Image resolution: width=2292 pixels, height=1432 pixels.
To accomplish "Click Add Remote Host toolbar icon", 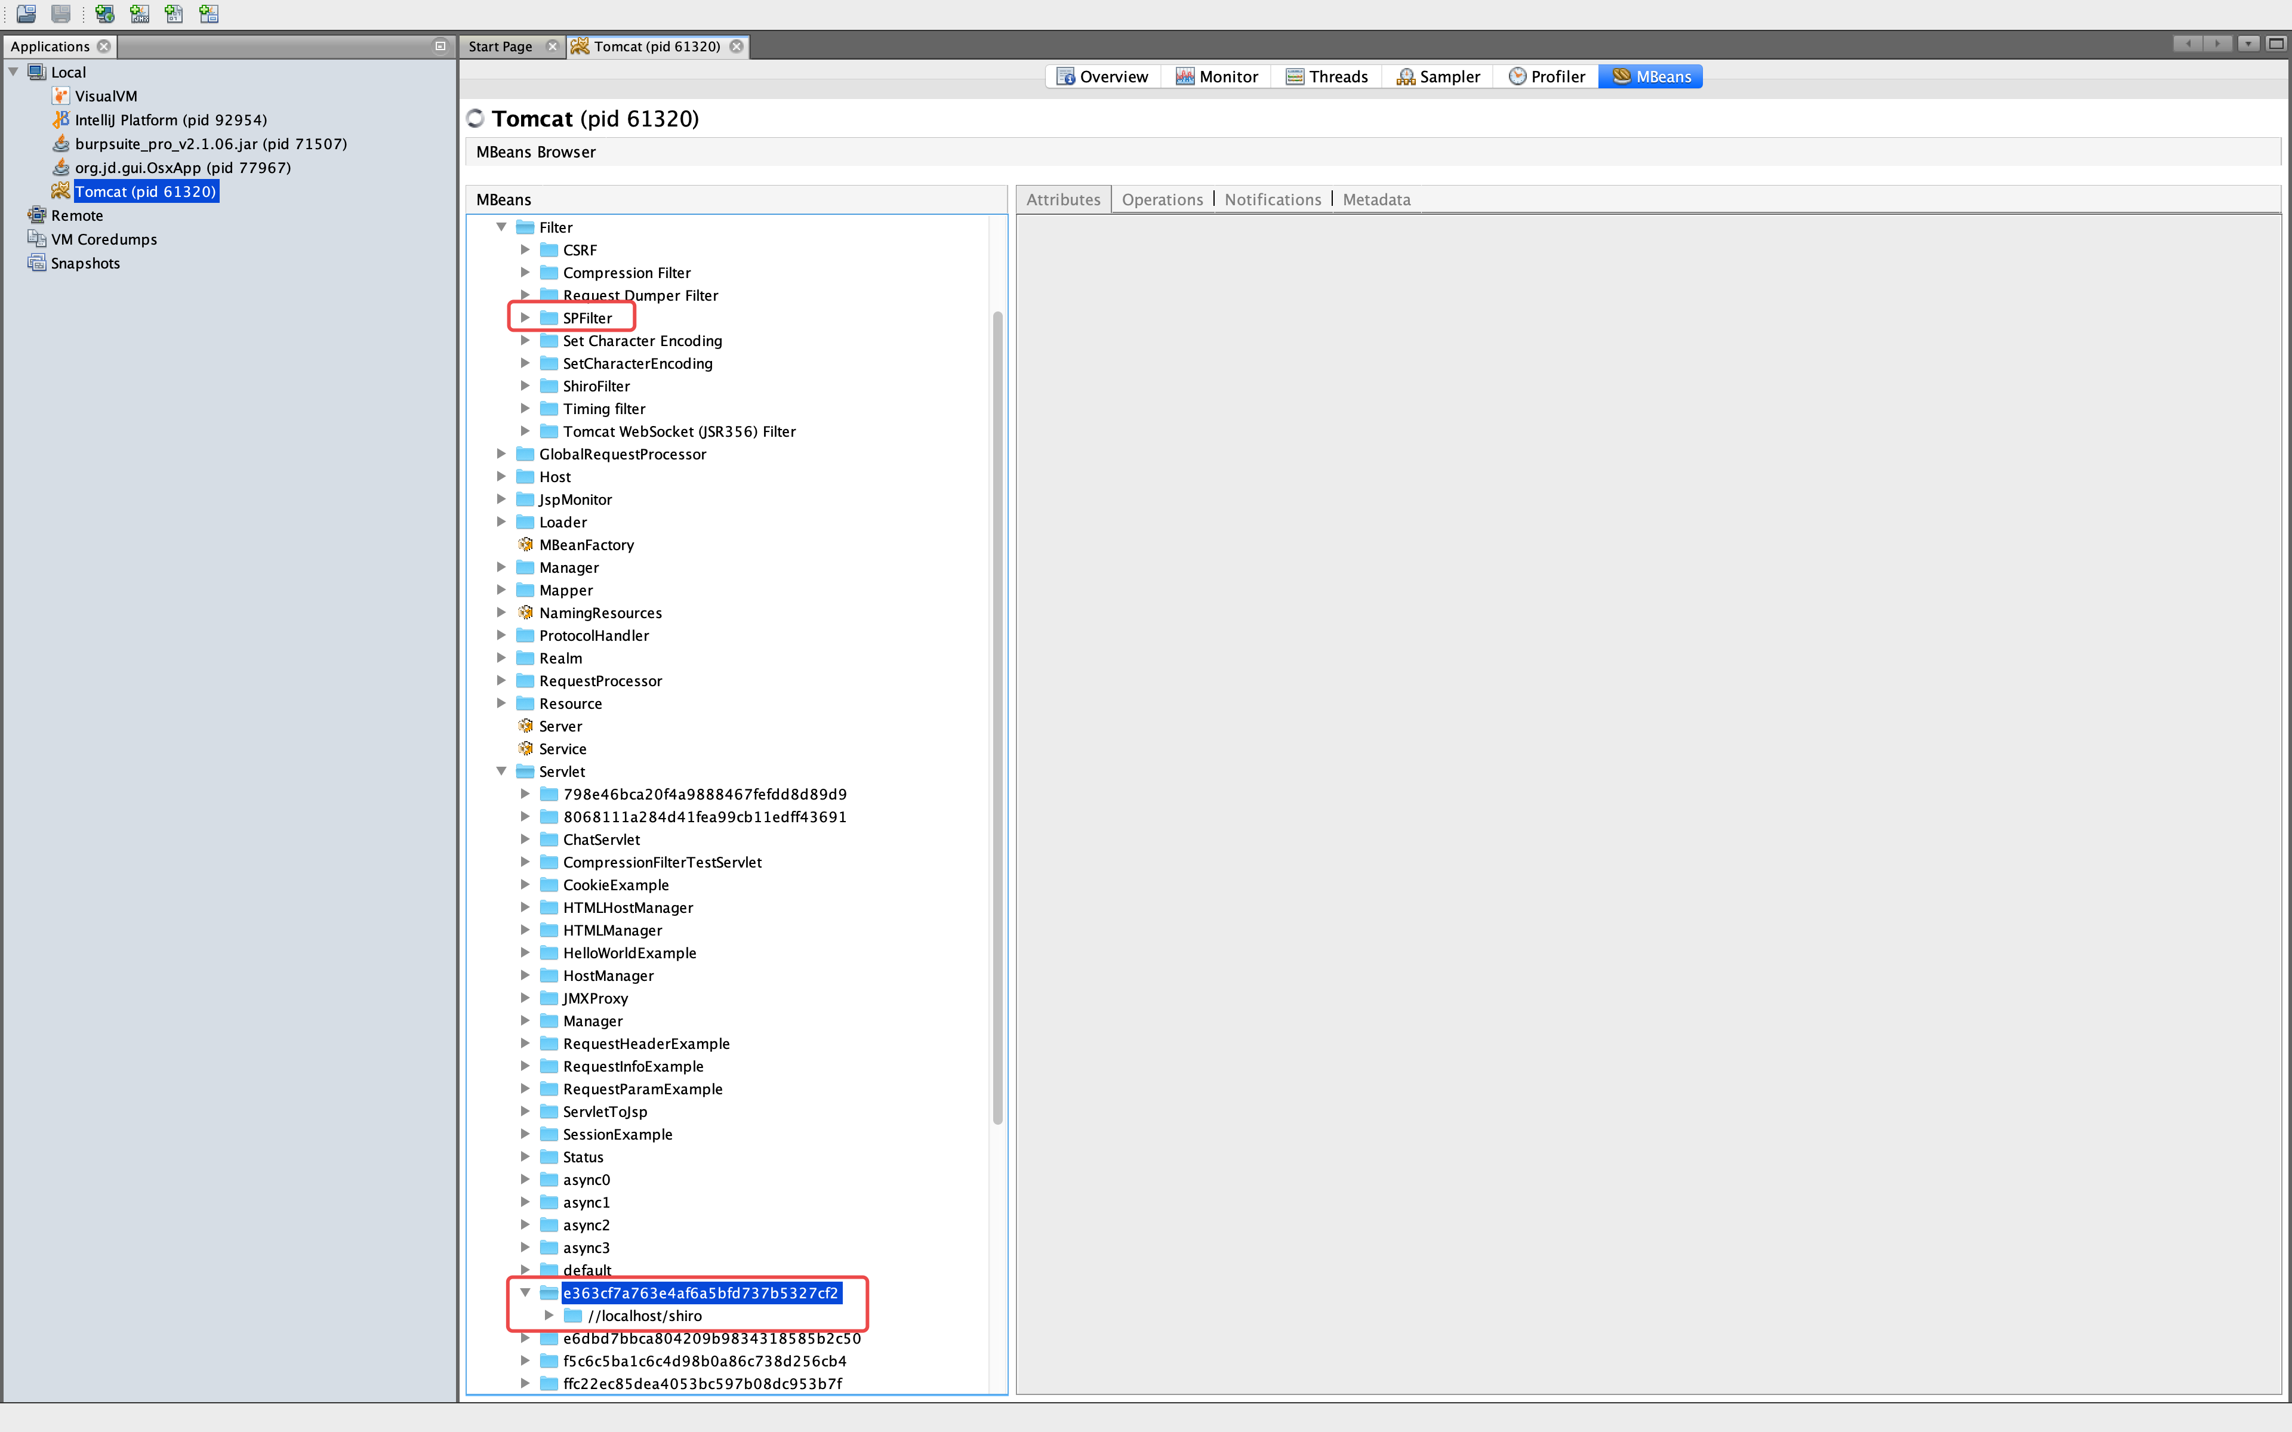I will pos(104,13).
